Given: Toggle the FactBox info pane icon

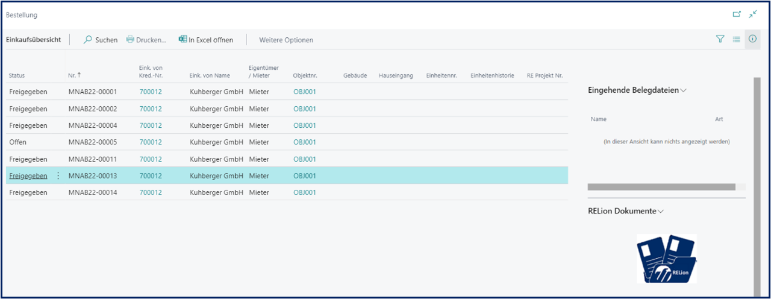Looking at the screenshot, I should [752, 39].
